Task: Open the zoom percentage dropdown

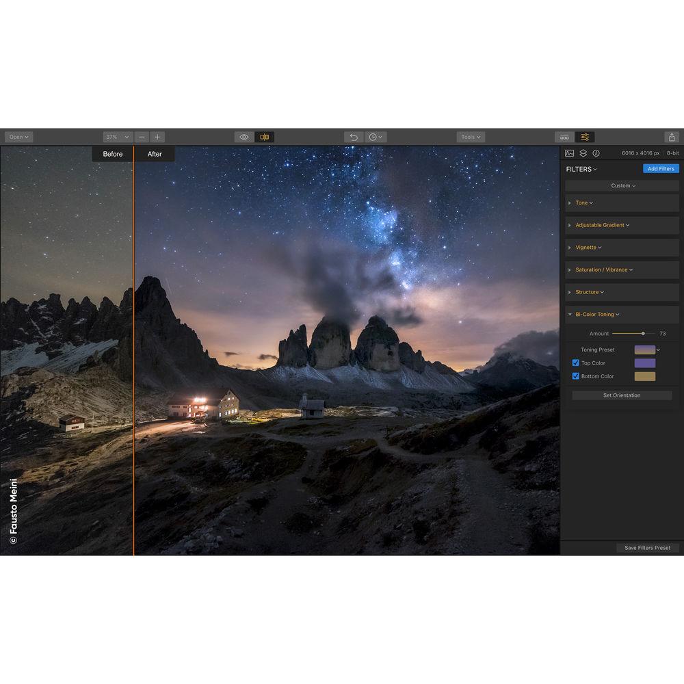Action: coord(117,137)
